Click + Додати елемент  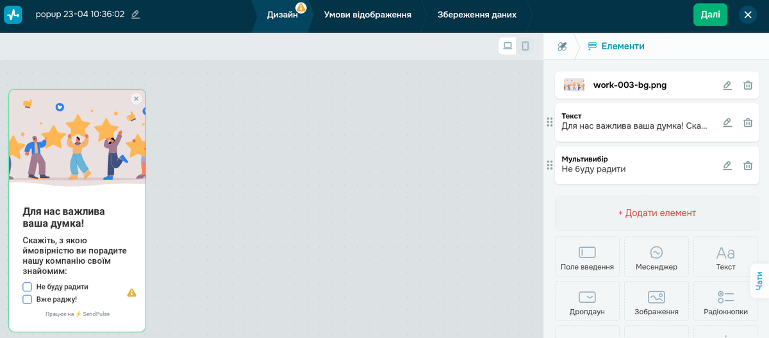click(x=657, y=213)
